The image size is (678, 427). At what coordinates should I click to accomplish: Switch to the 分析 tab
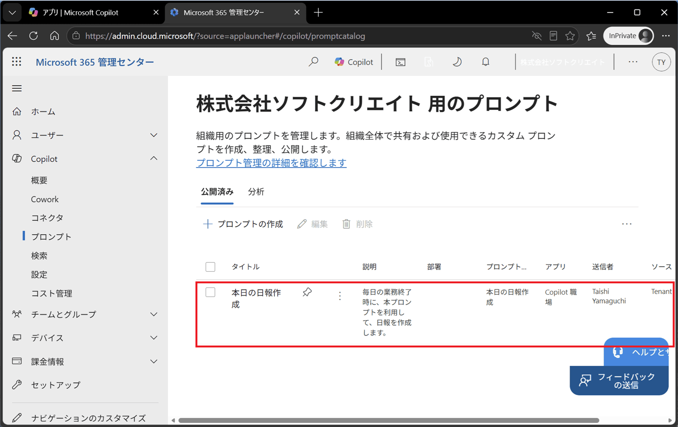point(256,192)
